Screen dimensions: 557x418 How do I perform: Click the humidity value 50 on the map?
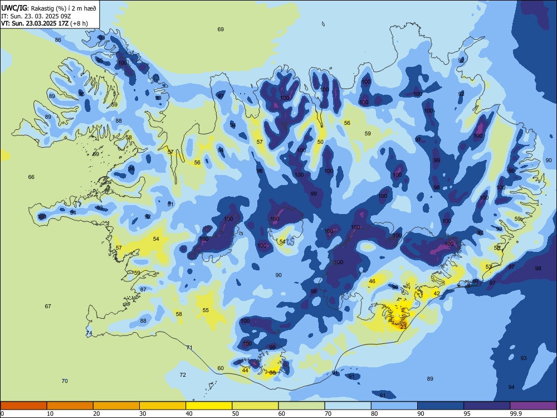(x=320, y=142)
